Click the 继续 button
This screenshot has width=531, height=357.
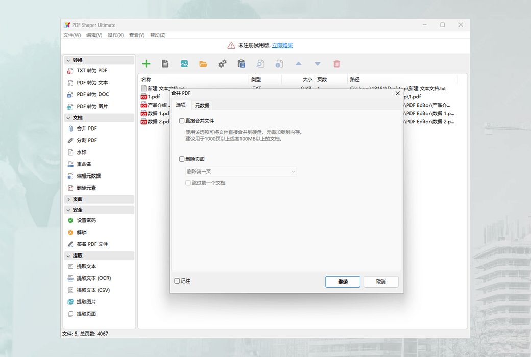pos(343,281)
